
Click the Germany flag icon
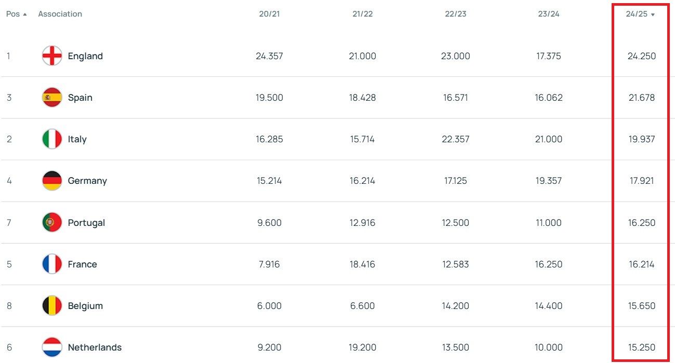click(x=52, y=181)
